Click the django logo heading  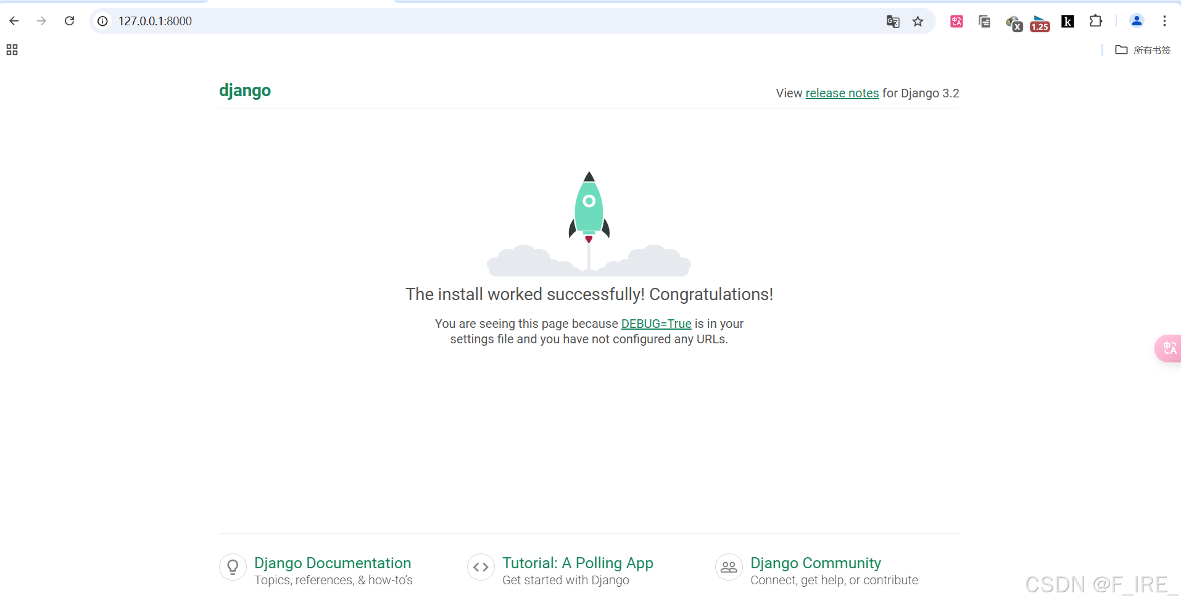point(245,91)
